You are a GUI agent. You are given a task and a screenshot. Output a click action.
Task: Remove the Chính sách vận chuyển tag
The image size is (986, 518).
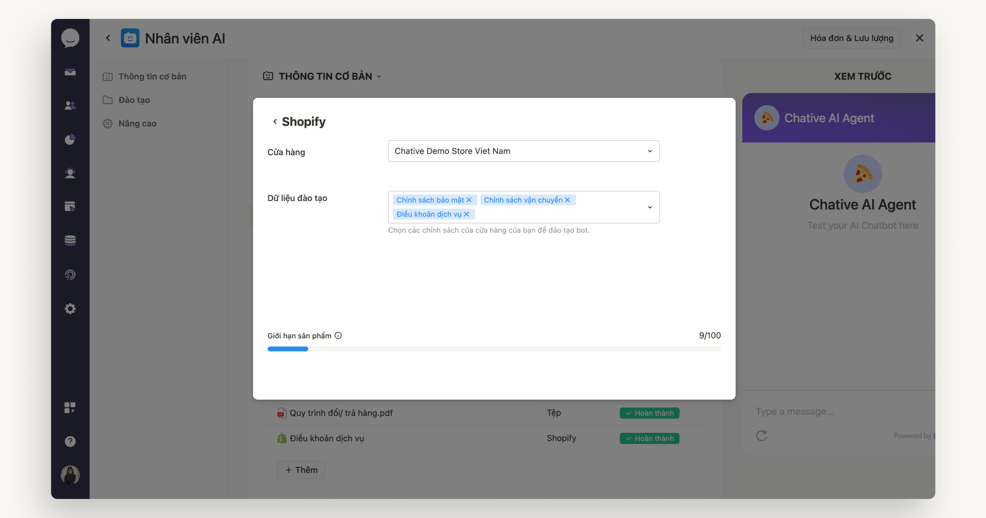pyautogui.click(x=567, y=200)
